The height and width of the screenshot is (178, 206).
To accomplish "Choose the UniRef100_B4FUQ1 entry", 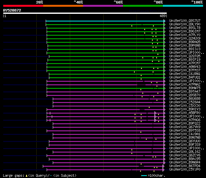I will coord(185,77).
